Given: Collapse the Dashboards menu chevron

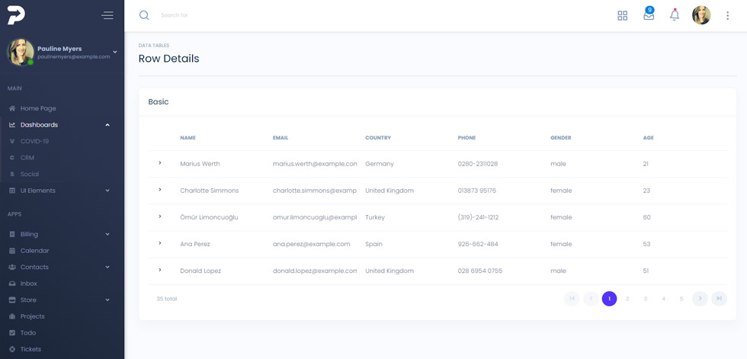Looking at the screenshot, I should (x=107, y=125).
